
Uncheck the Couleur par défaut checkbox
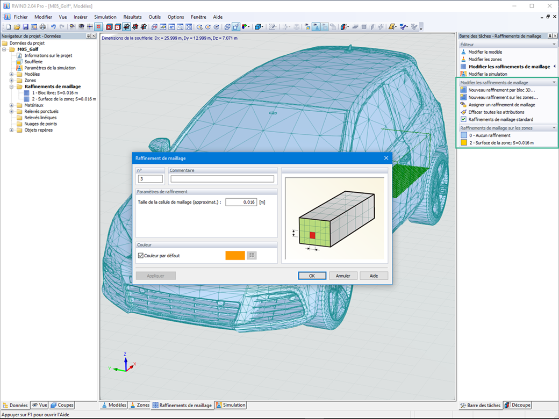(141, 256)
